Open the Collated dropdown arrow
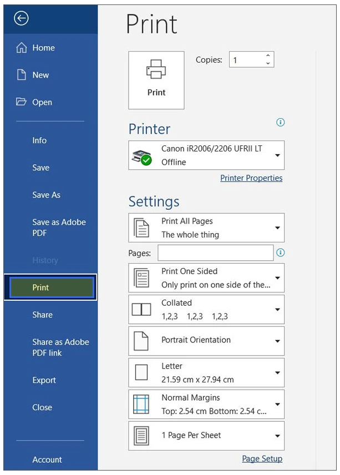The width and height of the screenshot is (340, 475). (x=277, y=310)
